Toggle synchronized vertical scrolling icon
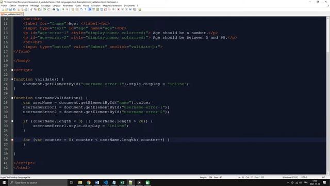 pos(72,9)
